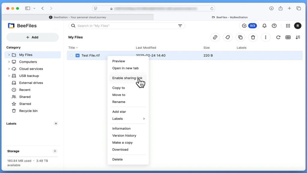
Task: Click the Add button
Action: [32, 37]
